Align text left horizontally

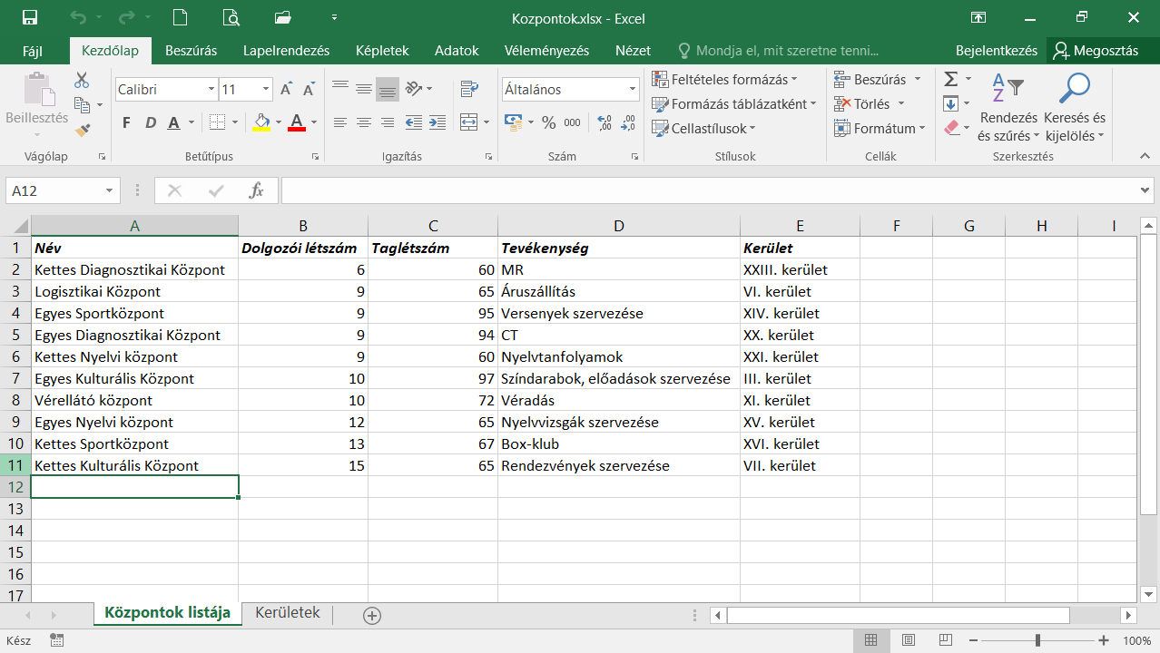tap(340, 122)
